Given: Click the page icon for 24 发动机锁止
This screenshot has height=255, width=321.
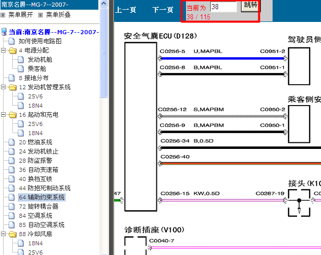Looking at the screenshot, I should [x=12, y=151].
